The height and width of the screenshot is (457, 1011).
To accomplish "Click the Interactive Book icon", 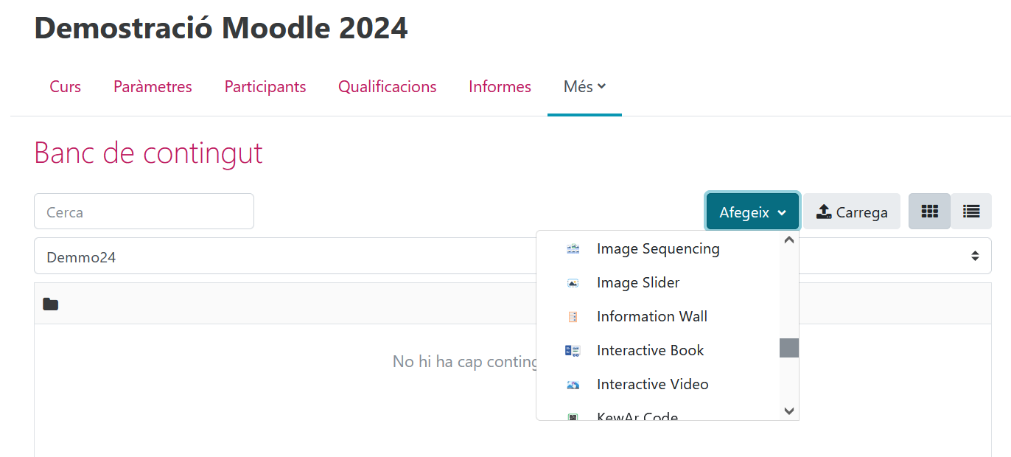I will click(573, 351).
